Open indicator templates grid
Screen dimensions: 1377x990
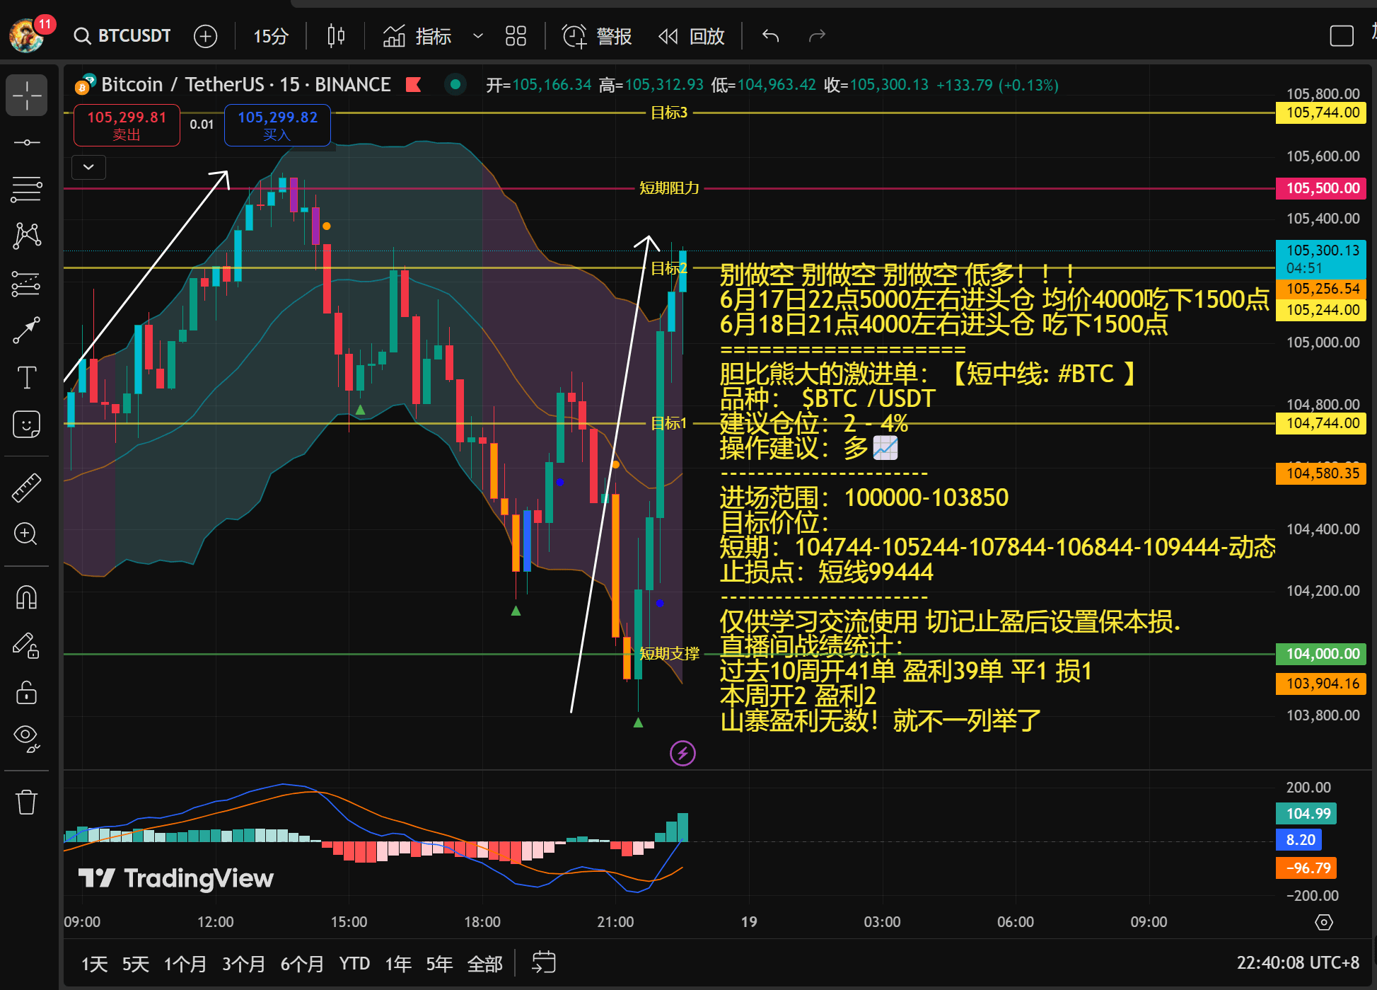click(x=516, y=36)
